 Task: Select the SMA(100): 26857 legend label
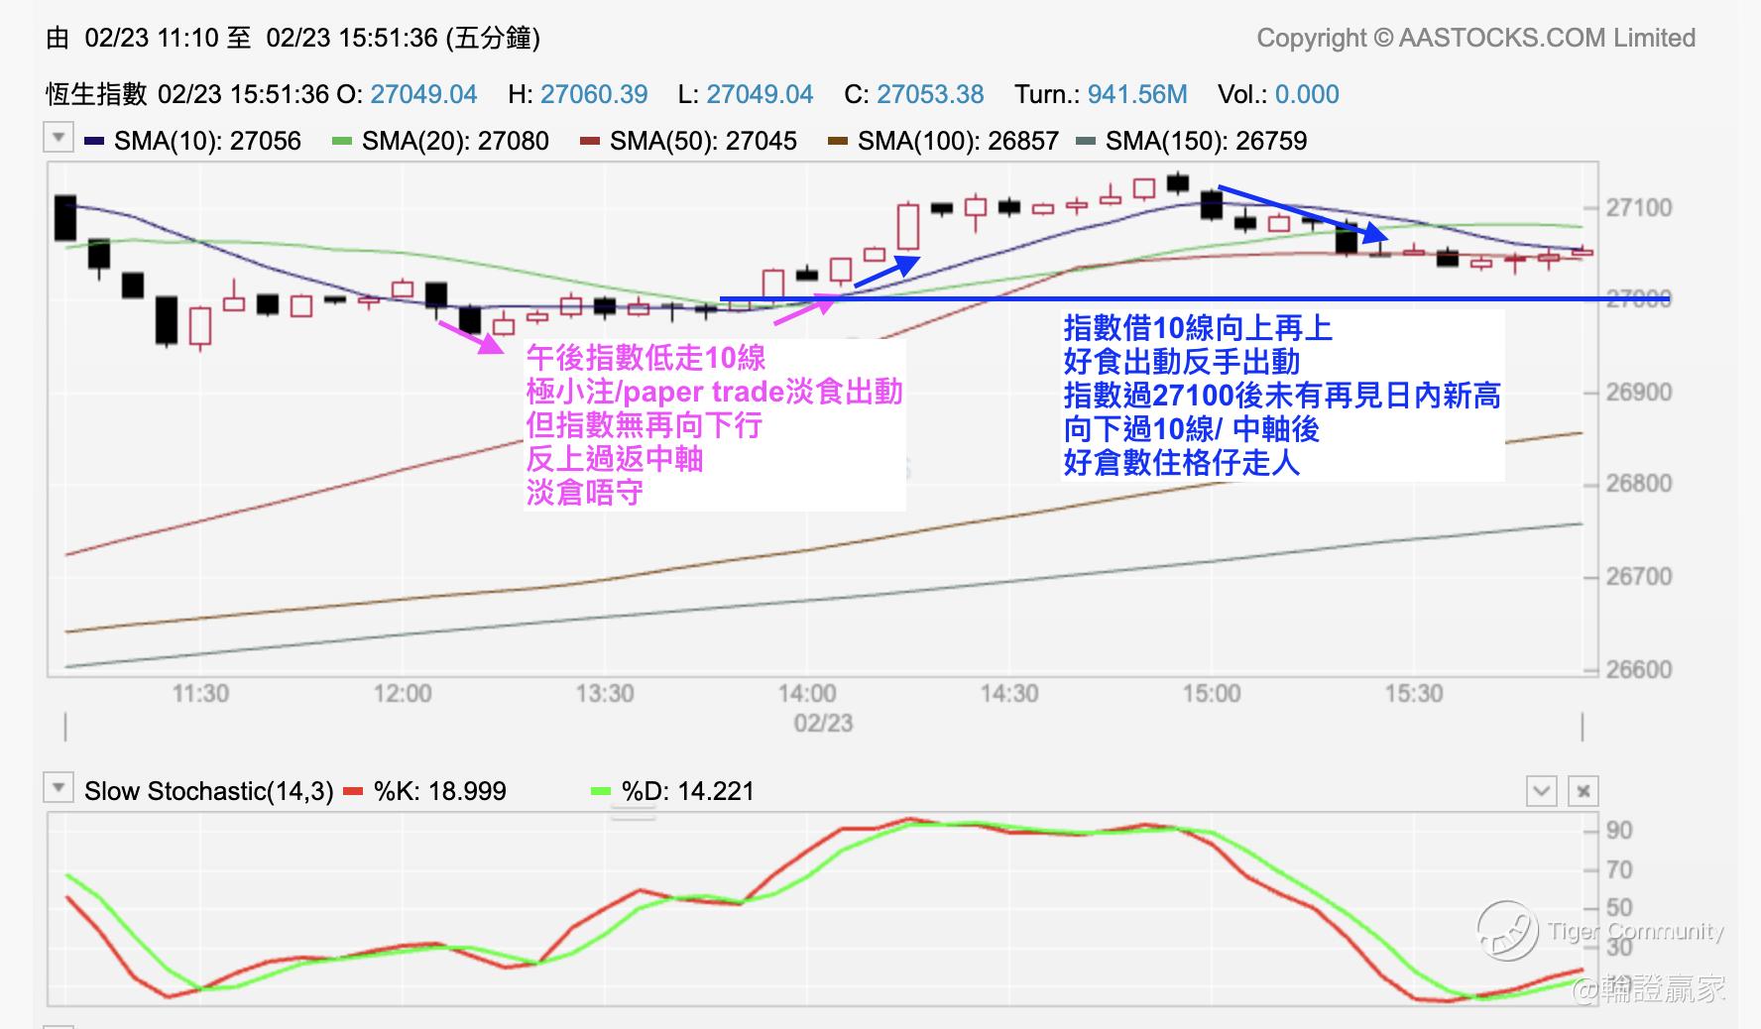958,141
